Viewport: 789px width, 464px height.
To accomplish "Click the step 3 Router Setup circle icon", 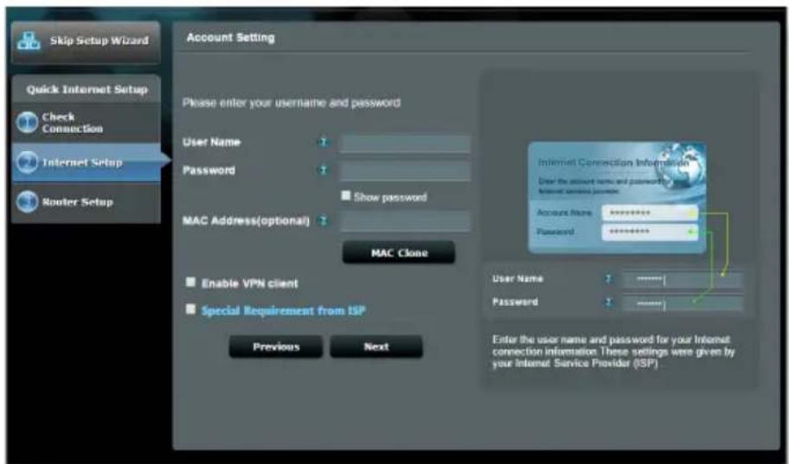I will 27,201.
